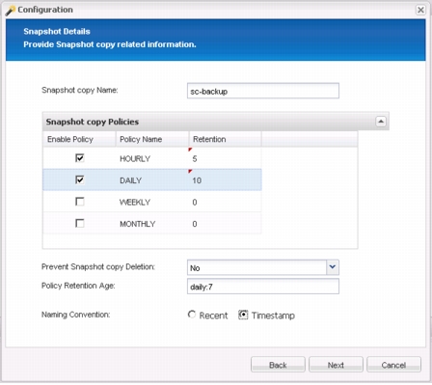Uncheck the DAILY policy checkbox

point(80,179)
